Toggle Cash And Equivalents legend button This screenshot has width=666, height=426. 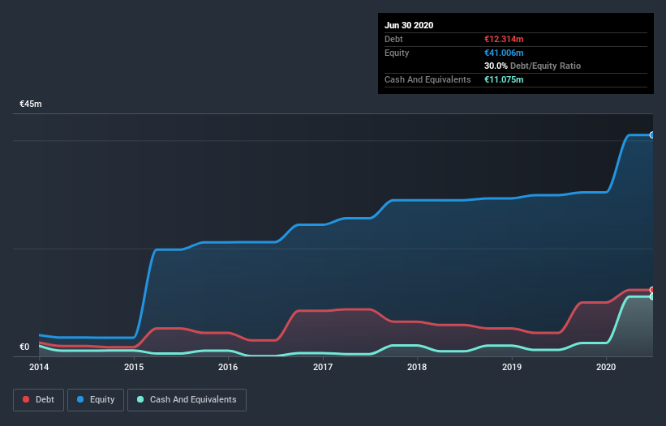pos(187,400)
